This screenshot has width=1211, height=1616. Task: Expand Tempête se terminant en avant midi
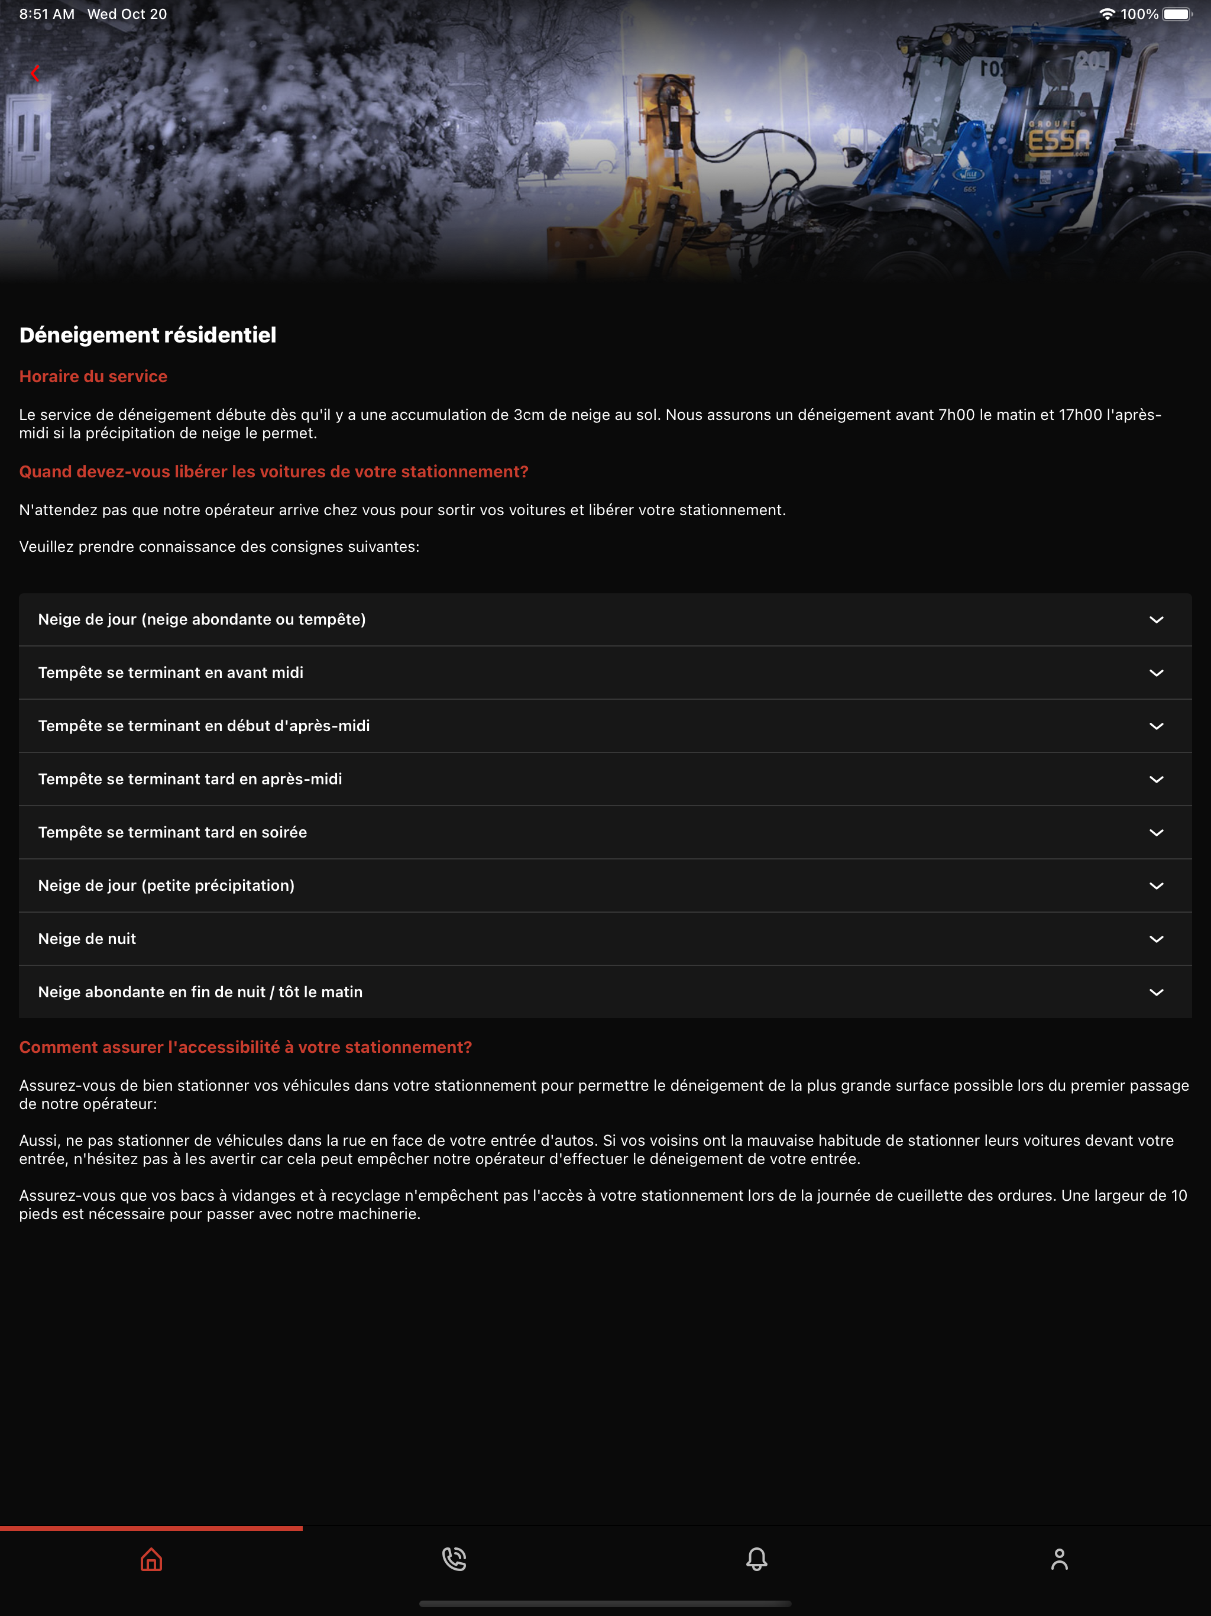[x=605, y=673]
